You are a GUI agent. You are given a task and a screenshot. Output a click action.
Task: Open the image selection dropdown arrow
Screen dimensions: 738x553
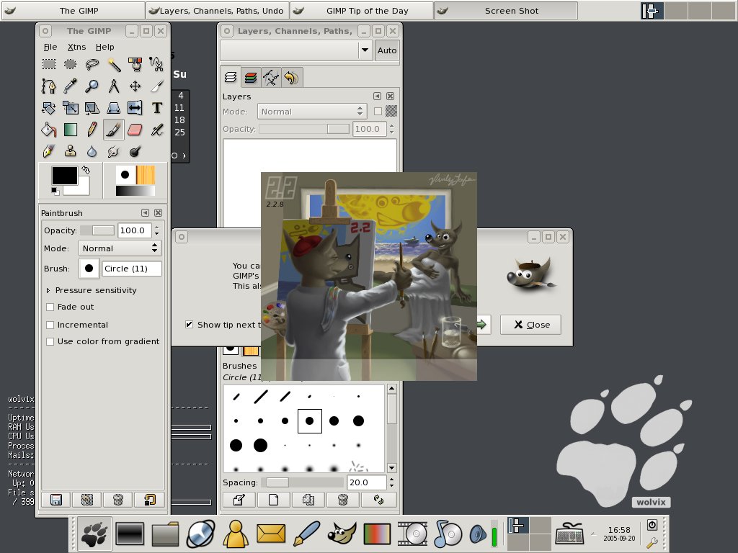(365, 50)
